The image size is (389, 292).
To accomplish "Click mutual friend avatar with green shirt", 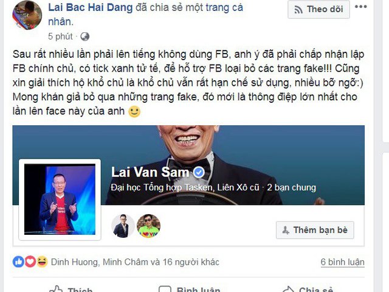I will point(148,226).
